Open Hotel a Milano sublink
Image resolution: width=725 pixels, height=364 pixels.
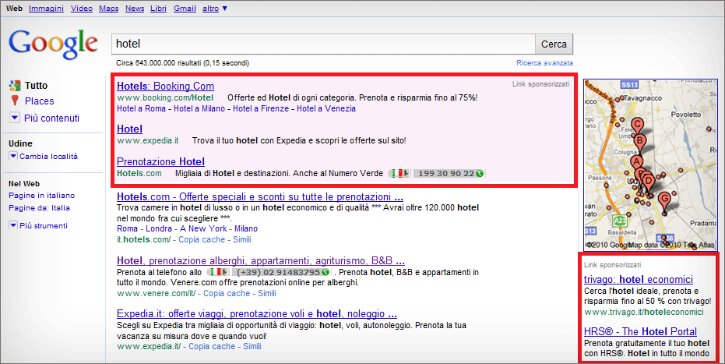point(199,108)
